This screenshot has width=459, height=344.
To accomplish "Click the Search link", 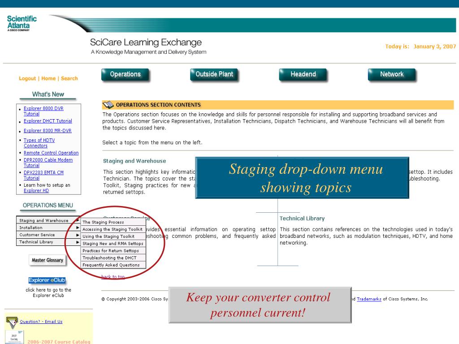I will [x=69, y=78].
